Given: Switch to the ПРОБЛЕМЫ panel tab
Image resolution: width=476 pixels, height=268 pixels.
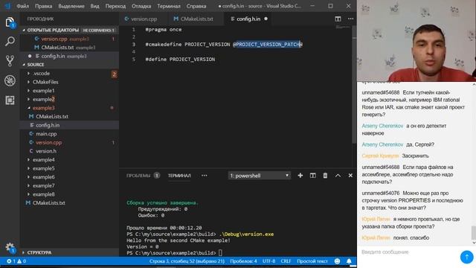Looking at the screenshot, I should [x=138, y=176].
